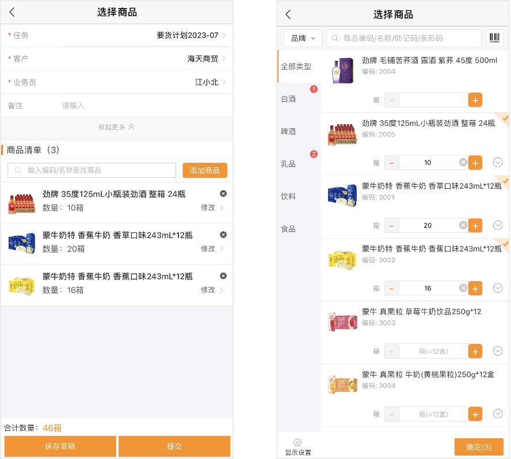Open 业务员 selector 江小北
The image size is (511, 459).
click(x=117, y=82)
